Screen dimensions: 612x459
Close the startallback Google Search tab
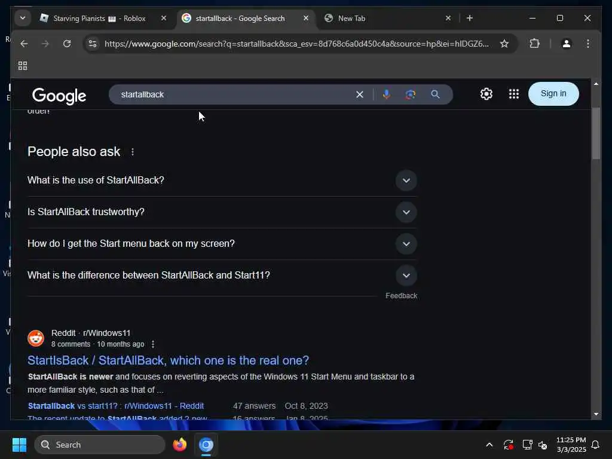point(306,18)
